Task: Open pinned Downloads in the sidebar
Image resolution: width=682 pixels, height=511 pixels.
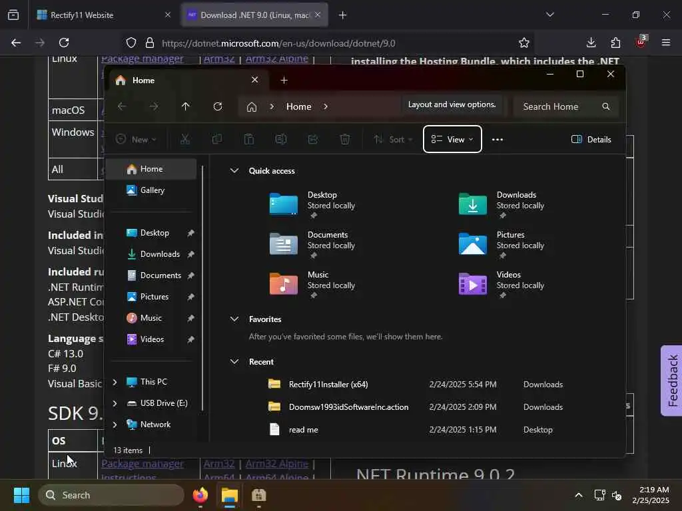Action: [160, 254]
